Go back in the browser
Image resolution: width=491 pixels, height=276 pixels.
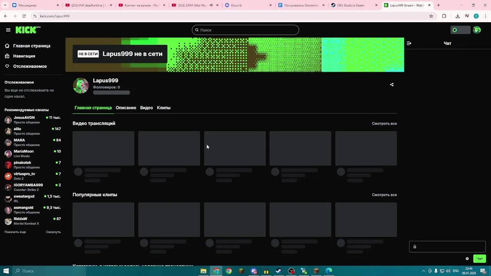pos(5,16)
